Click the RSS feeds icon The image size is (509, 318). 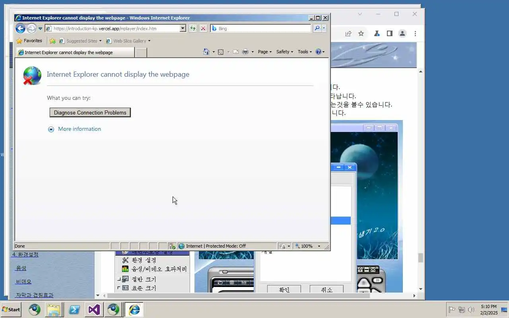(221, 52)
